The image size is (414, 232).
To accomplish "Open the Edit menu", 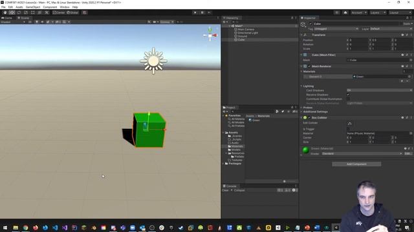I will tap(10, 7).
